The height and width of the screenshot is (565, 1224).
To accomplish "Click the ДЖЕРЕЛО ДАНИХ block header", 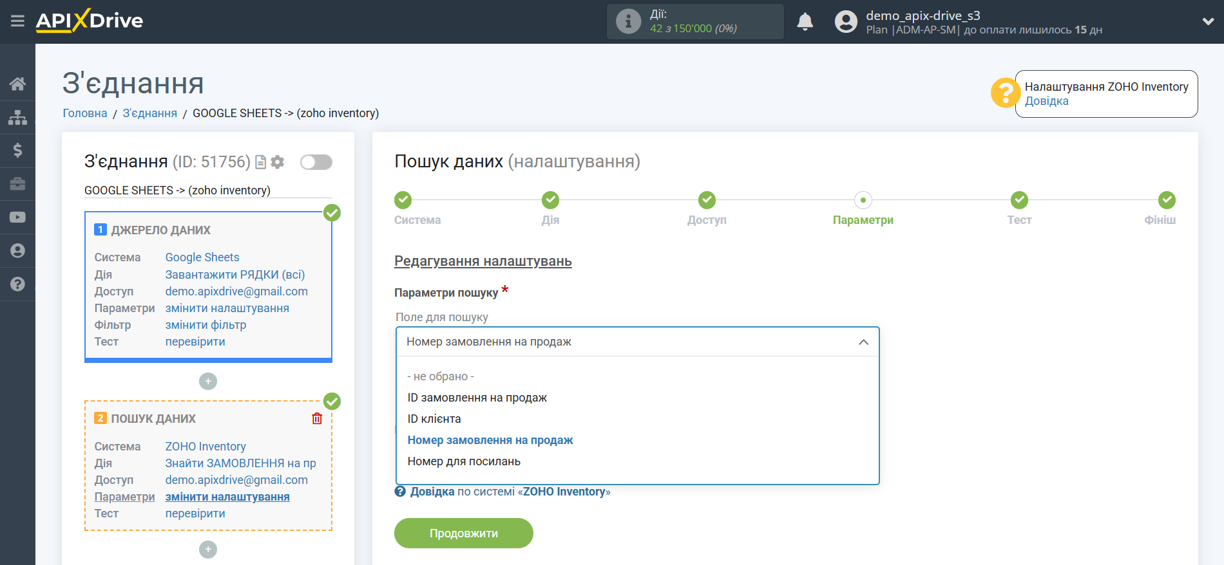I will tap(160, 230).
